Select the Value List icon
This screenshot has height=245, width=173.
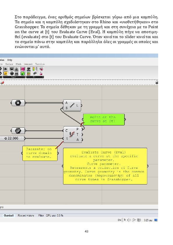click(x=16, y=73)
